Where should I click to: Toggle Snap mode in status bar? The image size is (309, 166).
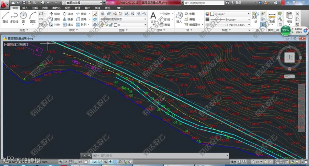point(66,162)
